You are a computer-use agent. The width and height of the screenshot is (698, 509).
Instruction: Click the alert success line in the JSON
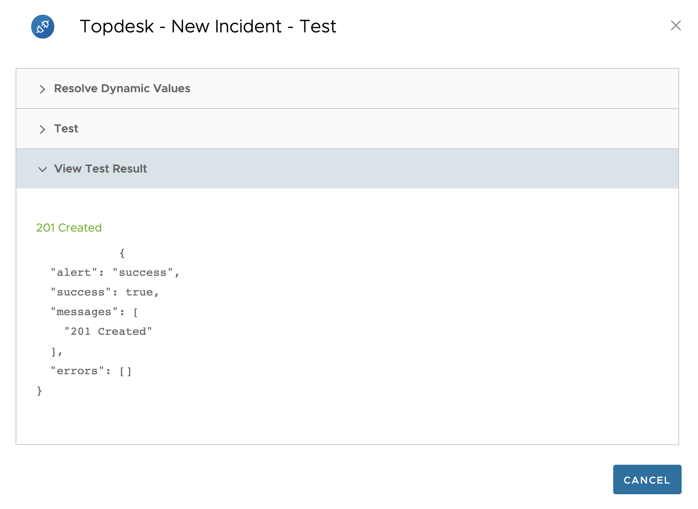coord(115,272)
